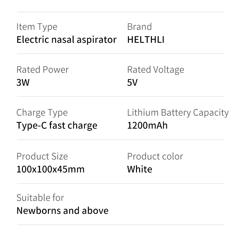The width and height of the screenshot is (241, 245).
Task: Click the Product Size label
Action: tap(42, 156)
